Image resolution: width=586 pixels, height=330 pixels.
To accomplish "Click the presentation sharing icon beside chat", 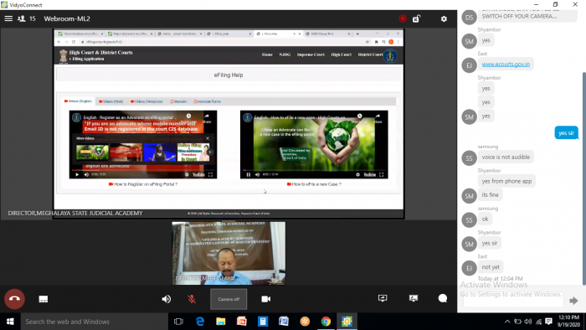I will pyautogui.click(x=414, y=298).
